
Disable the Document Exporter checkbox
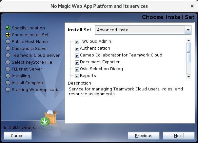[x=77, y=62]
